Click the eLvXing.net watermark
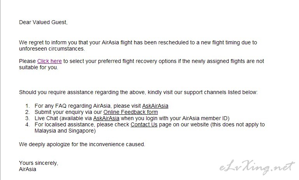The image size is (299, 180). coord(257,167)
